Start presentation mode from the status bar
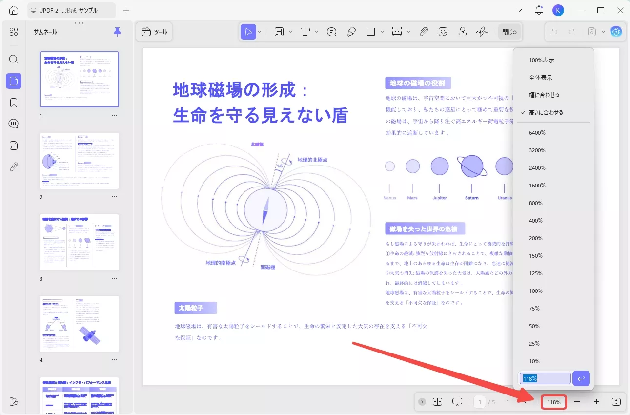This screenshot has width=630, height=415. coord(457,401)
